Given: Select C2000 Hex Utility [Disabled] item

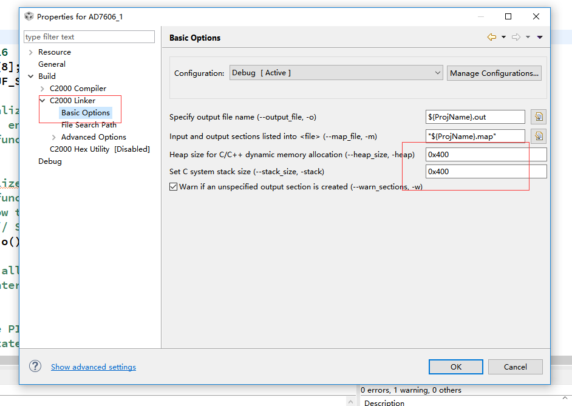Looking at the screenshot, I should 100,149.
